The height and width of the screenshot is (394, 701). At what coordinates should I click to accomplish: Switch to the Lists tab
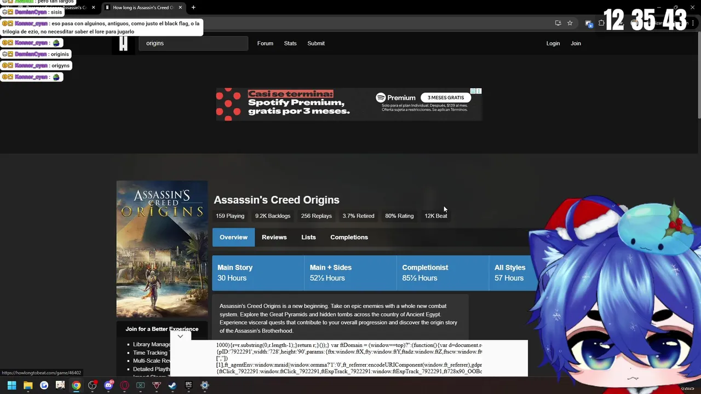pyautogui.click(x=308, y=237)
